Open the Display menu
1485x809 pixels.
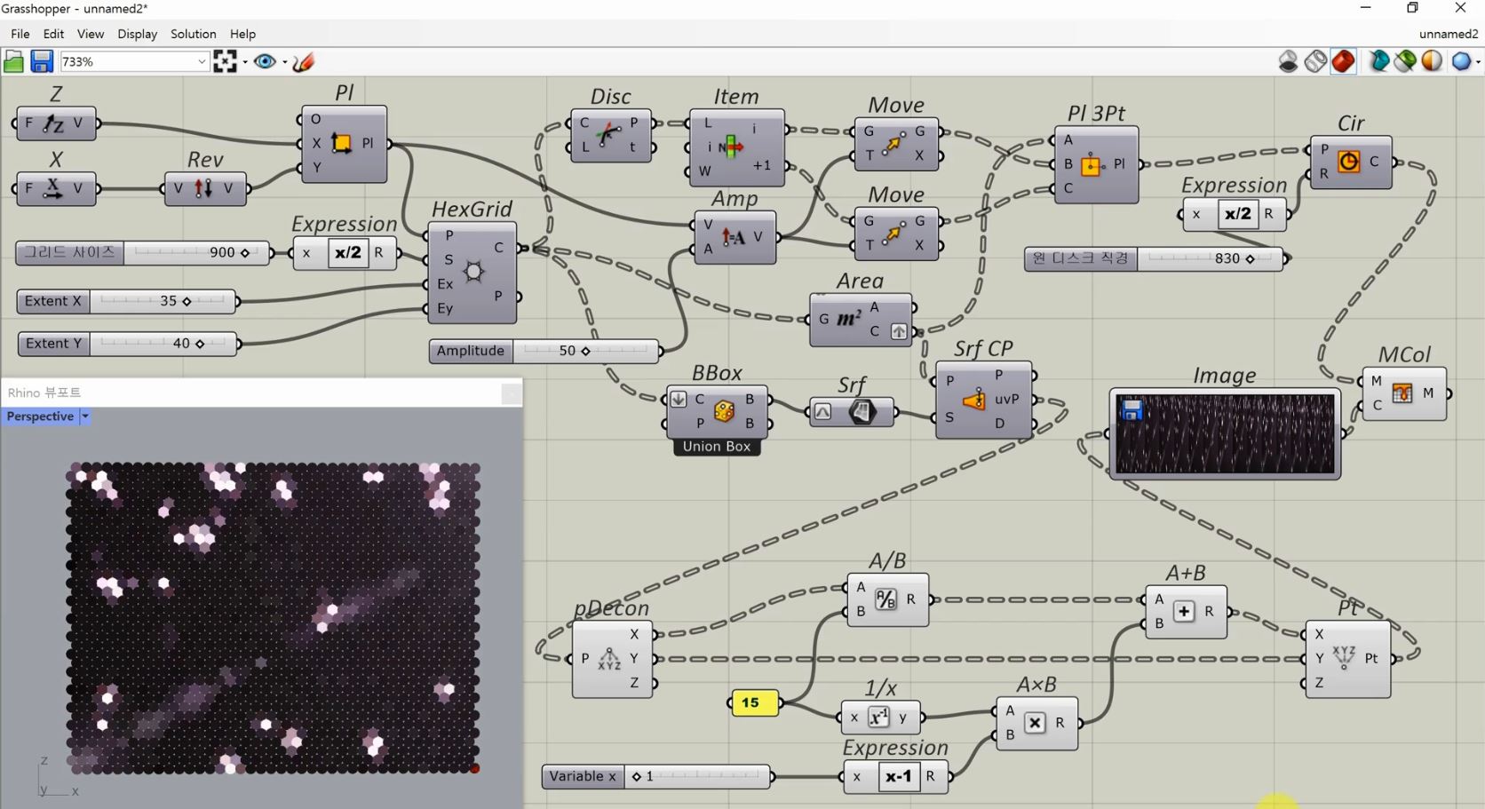point(137,34)
